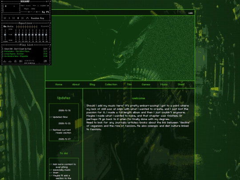
Task: Click the 16K equalizer band slider
Action: click(x=46, y=35)
